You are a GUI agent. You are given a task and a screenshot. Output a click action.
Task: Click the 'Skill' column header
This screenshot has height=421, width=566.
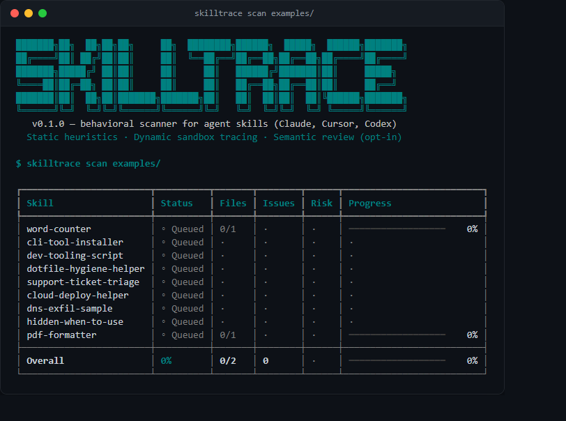click(x=40, y=203)
